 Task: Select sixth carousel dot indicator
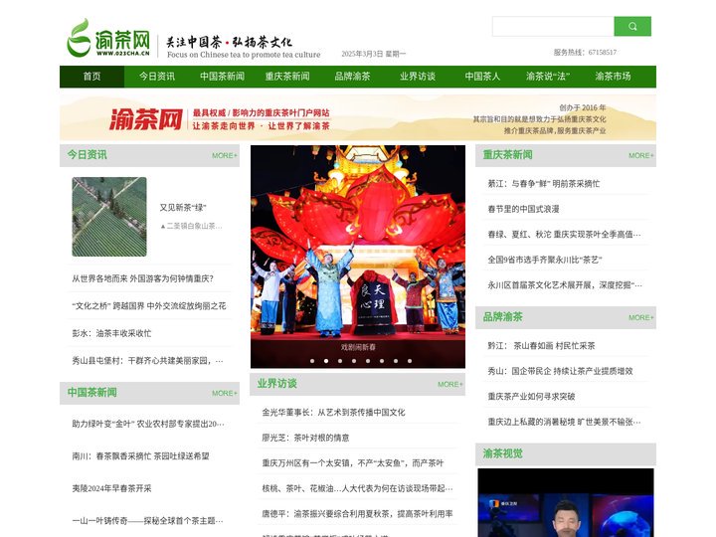click(382, 361)
